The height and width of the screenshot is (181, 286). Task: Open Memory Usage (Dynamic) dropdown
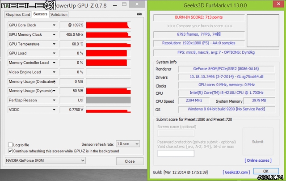pyautogui.click(x=54, y=91)
